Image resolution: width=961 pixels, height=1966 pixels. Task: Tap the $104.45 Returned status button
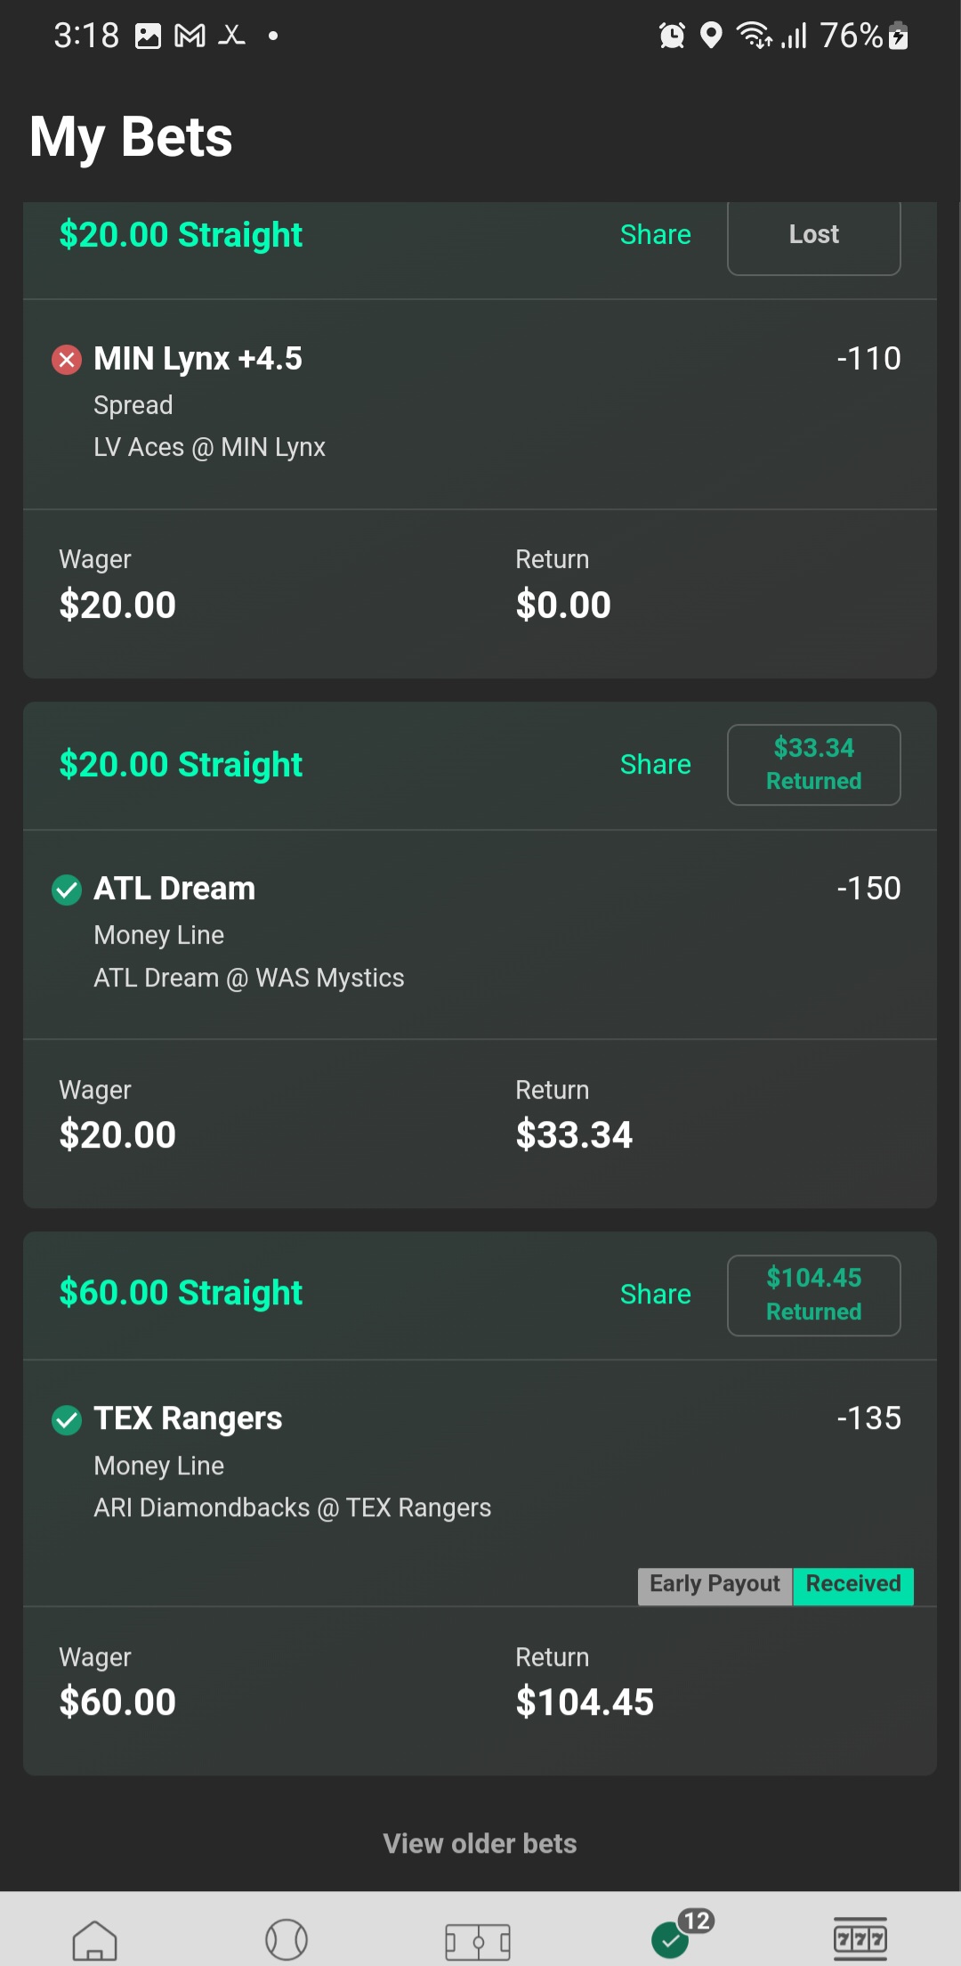point(813,1295)
